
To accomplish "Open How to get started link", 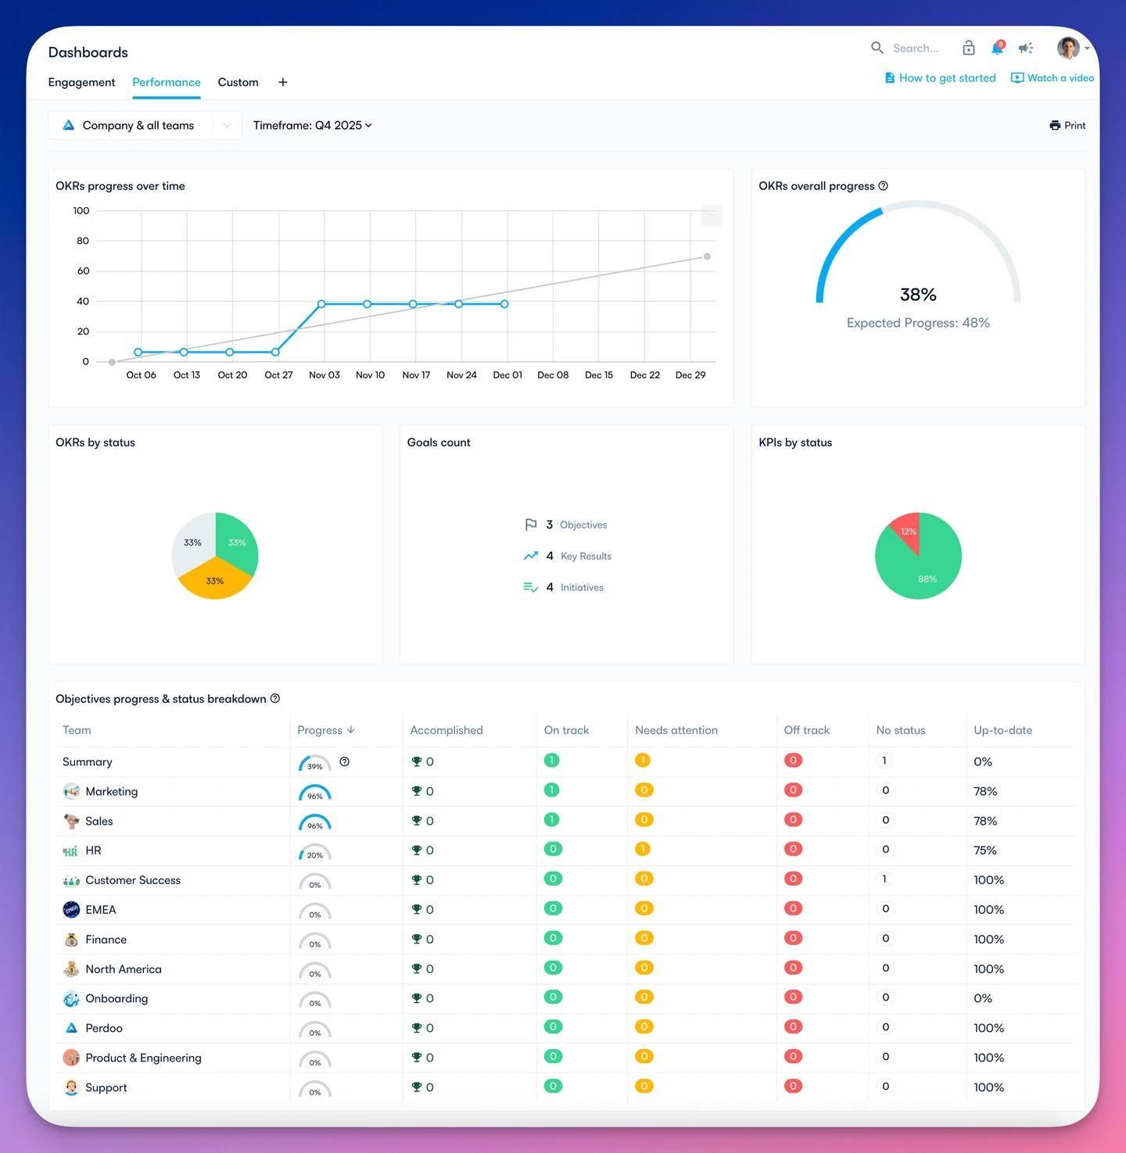I will click(940, 77).
